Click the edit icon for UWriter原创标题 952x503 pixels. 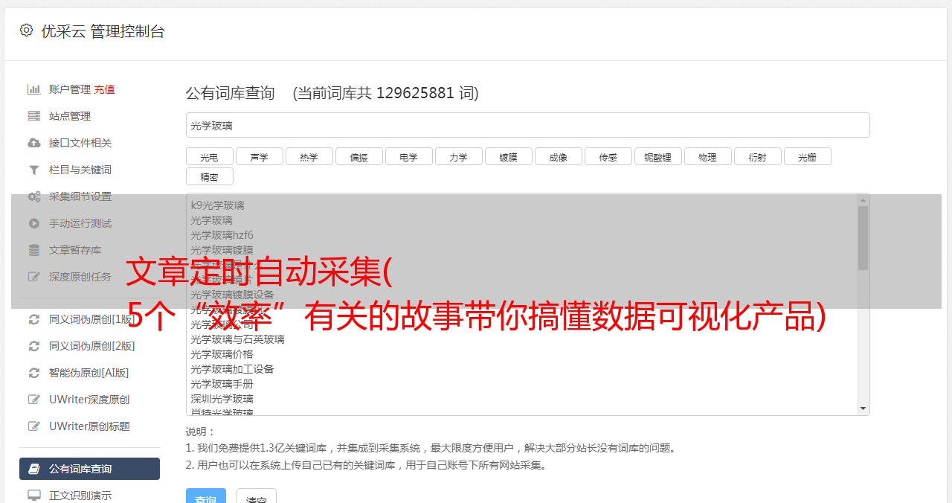tap(34, 426)
